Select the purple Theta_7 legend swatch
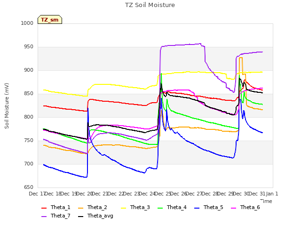This screenshot has height=225, width=301. click(44, 217)
